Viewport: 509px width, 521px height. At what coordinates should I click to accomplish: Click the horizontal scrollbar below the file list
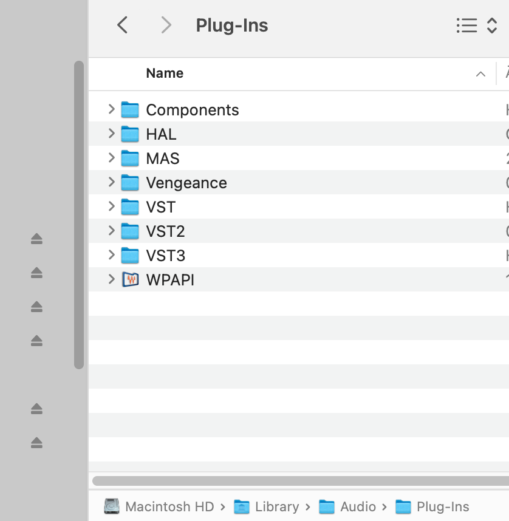[x=301, y=481]
